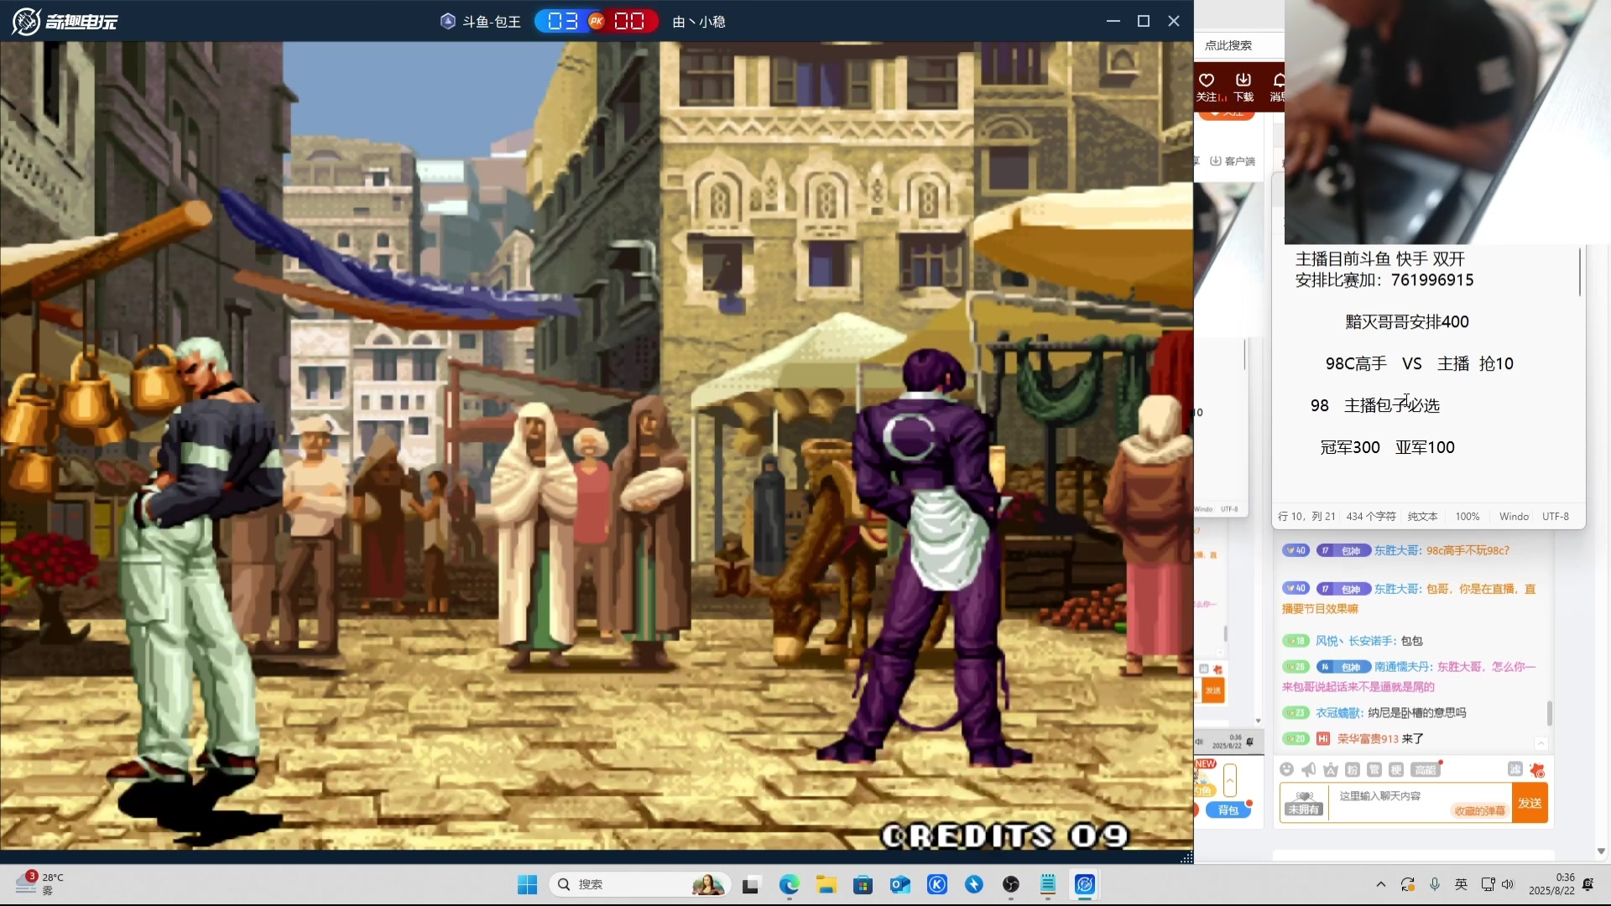Click Notepad line 冠军300 亚军100
The image size is (1611, 906).
[x=1387, y=448]
